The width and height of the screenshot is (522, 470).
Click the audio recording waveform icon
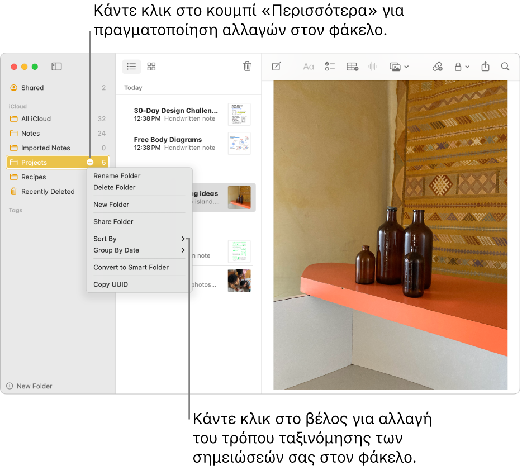372,67
